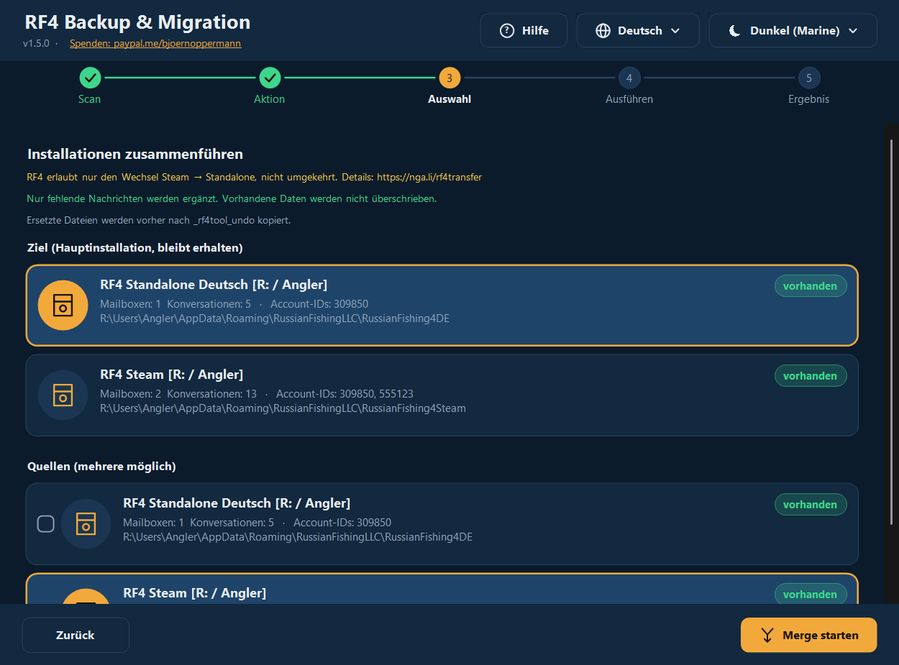This screenshot has width=899, height=665.
Task: Click the step 5 circle above Ergebnis
Action: [809, 78]
